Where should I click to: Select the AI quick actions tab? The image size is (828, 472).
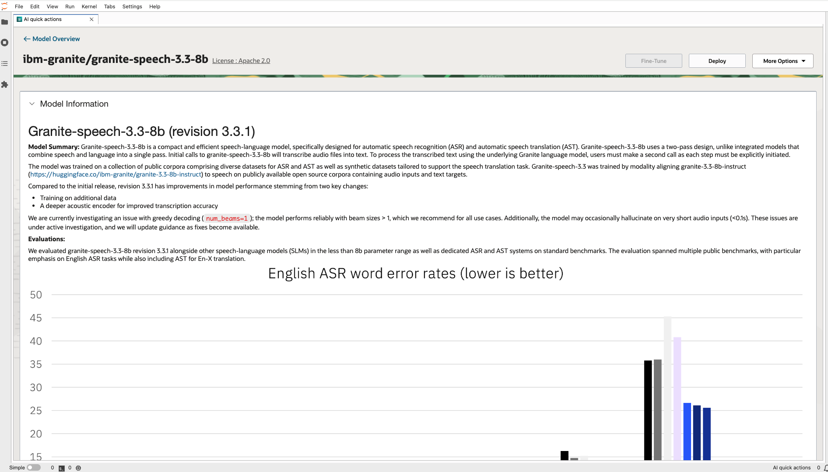[x=56, y=19]
